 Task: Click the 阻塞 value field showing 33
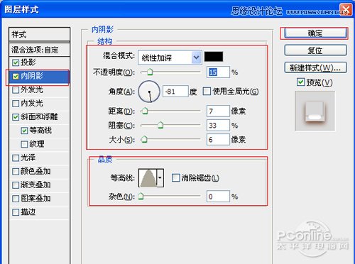point(218,125)
